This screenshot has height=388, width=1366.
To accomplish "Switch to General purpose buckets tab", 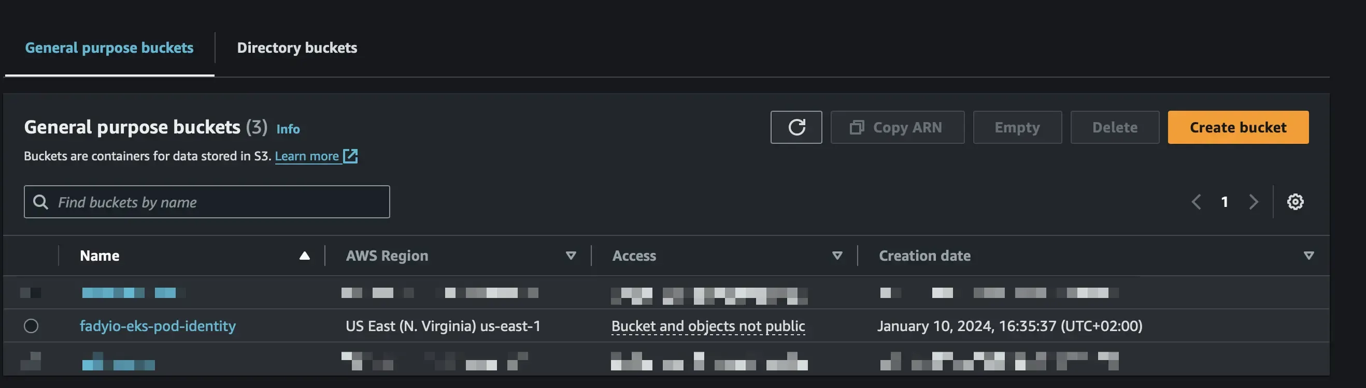I will [109, 48].
